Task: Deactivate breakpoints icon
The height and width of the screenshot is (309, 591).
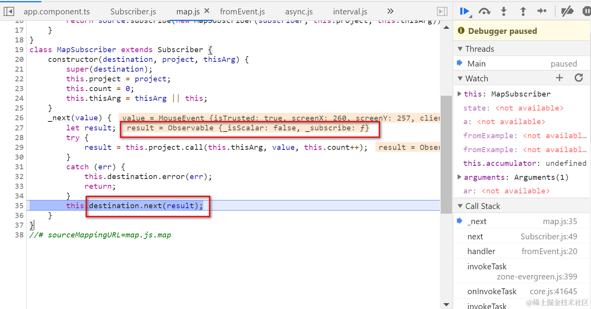Action: coord(567,11)
